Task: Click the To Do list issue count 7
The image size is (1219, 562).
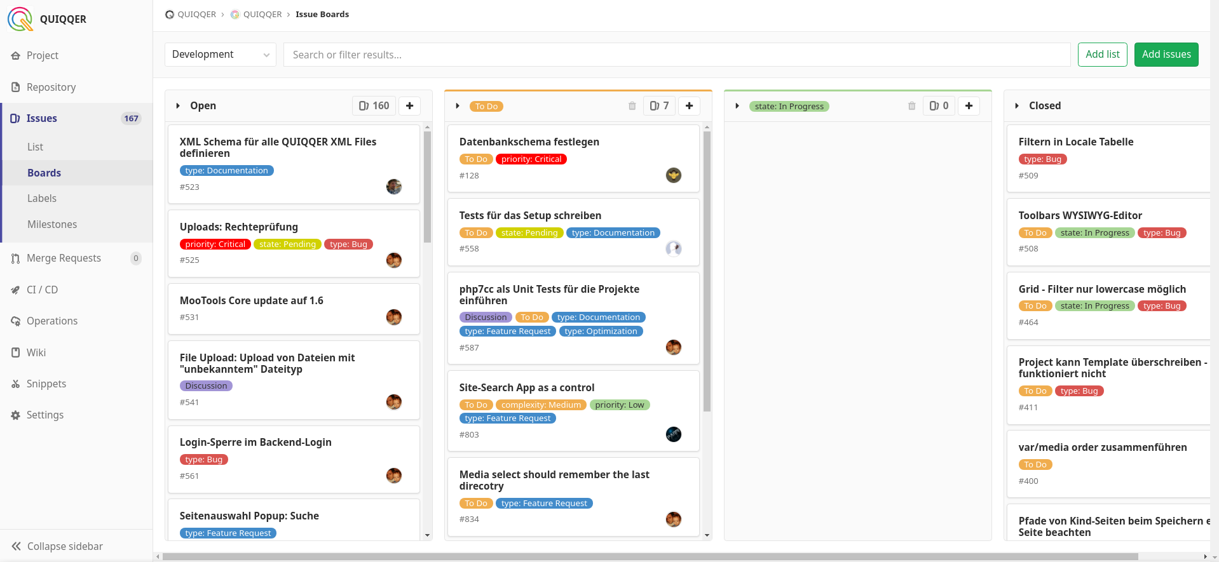Action: (x=659, y=106)
